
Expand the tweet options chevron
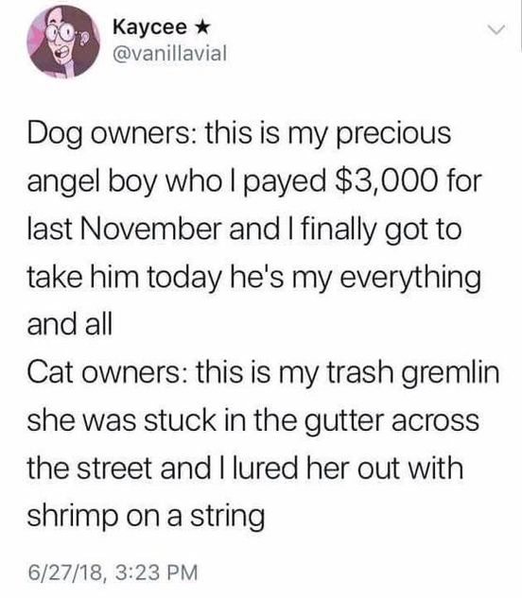pos(497,29)
